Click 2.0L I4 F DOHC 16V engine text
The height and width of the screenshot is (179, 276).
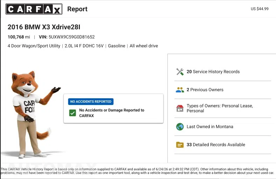tap(84, 46)
